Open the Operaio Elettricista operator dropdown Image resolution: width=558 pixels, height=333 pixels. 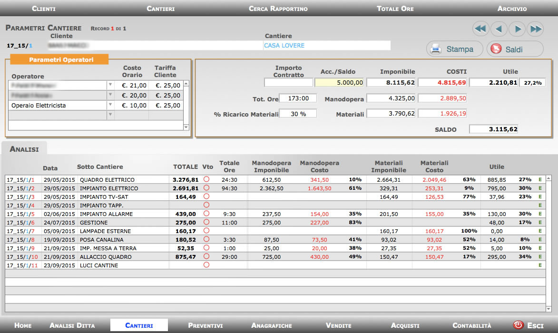tap(111, 106)
